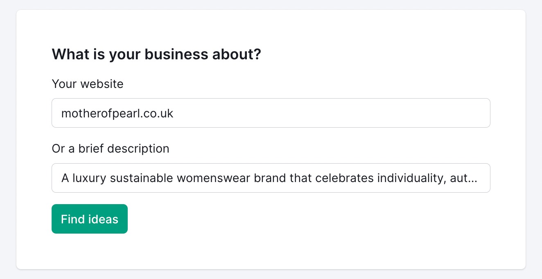Click the field containing motherofpearl.co.uk
The height and width of the screenshot is (279, 542).
[271, 113]
